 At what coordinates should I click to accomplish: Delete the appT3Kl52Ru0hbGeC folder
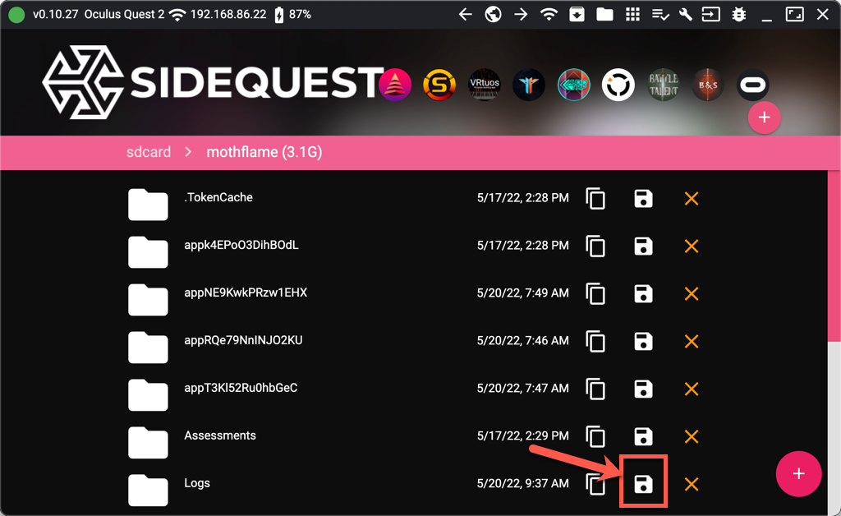tap(692, 389)
